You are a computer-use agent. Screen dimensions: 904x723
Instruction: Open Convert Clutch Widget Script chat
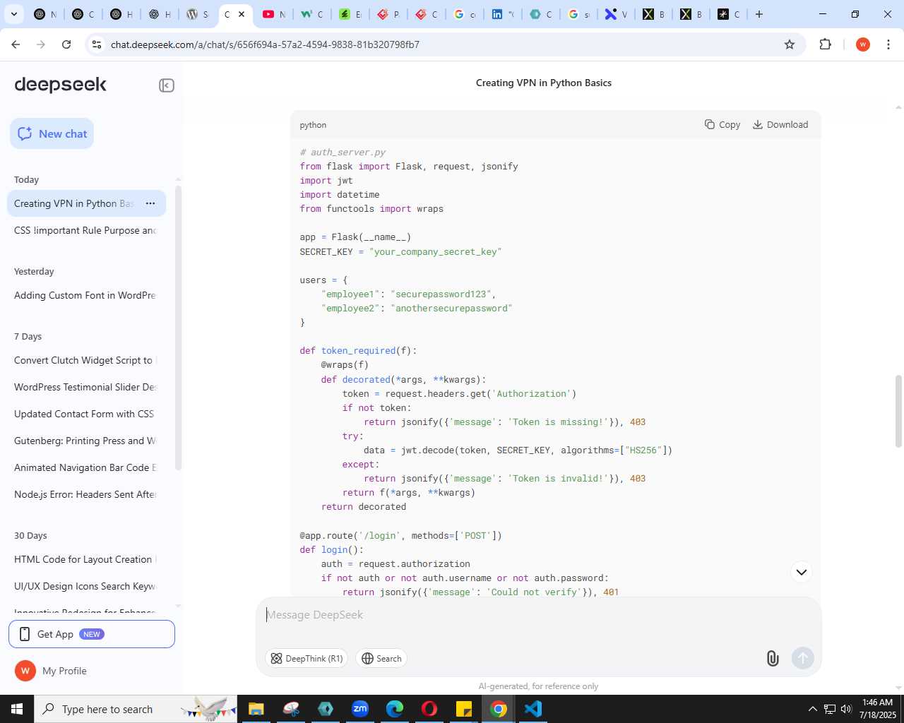pyautogui.click(x=86, y=360)
